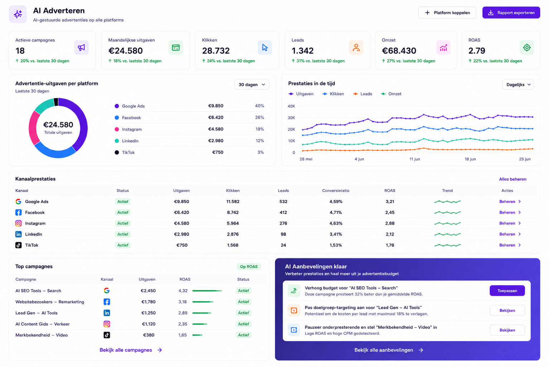Click the person icon in Leads card
549x367 pixels.
point(356,48)
